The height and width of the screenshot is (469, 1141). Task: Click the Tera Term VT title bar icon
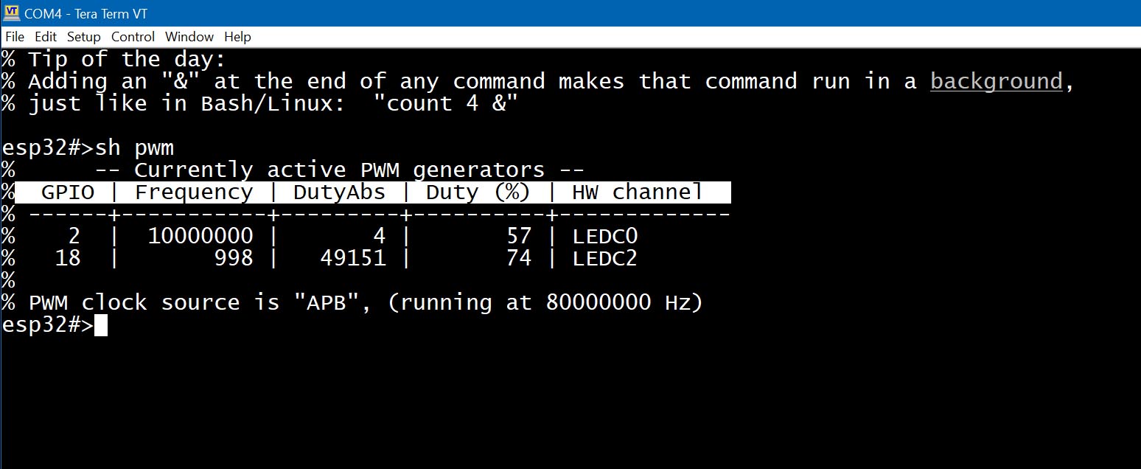pos(11,13)
